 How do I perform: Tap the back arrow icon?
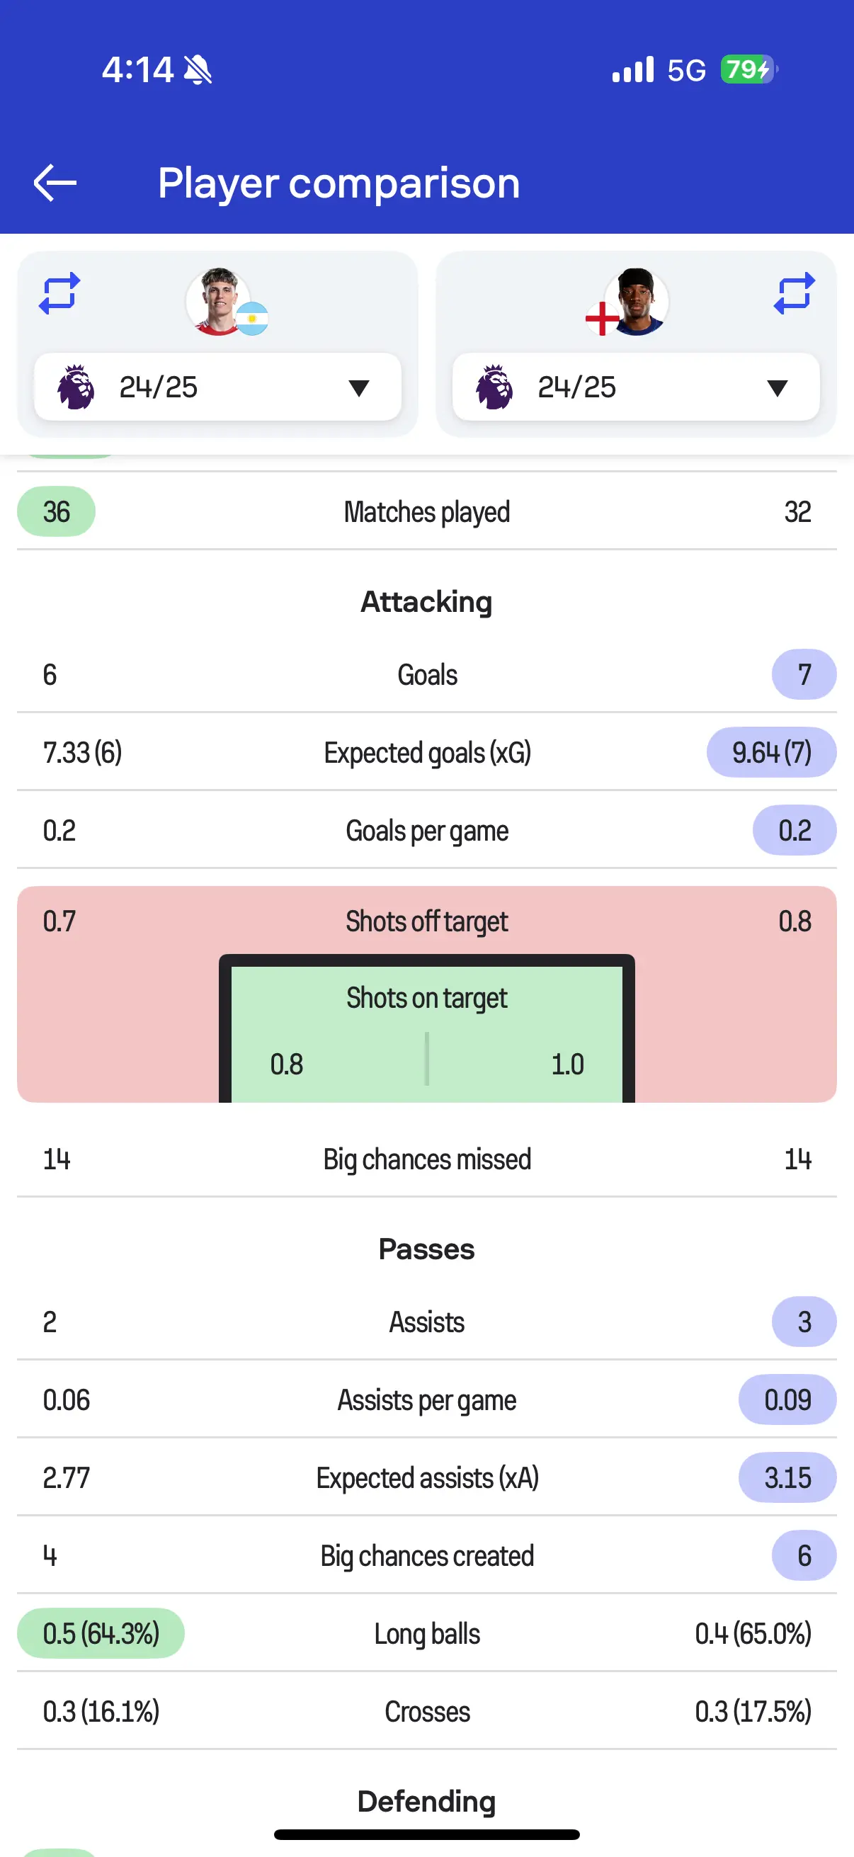(x=55, y=183)
